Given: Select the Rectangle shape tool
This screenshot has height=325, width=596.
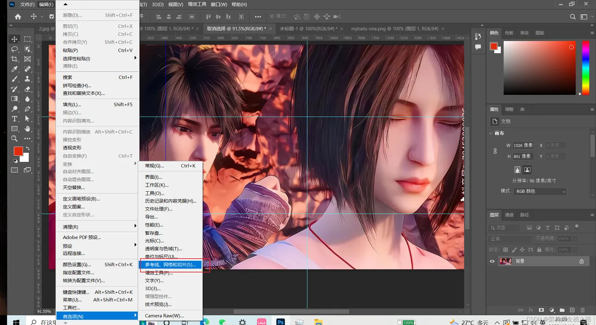Looking at the screenshot, I should 14,129.
